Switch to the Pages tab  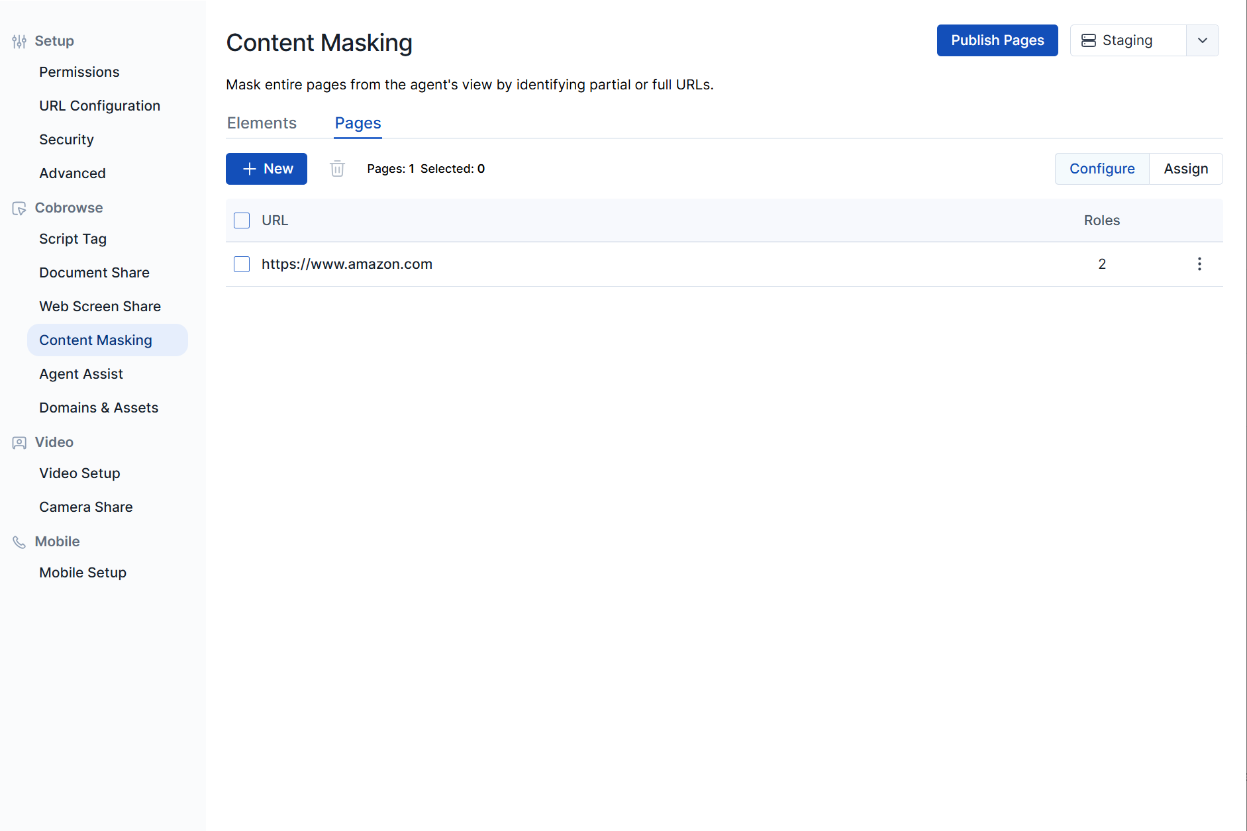coord(358,123)
